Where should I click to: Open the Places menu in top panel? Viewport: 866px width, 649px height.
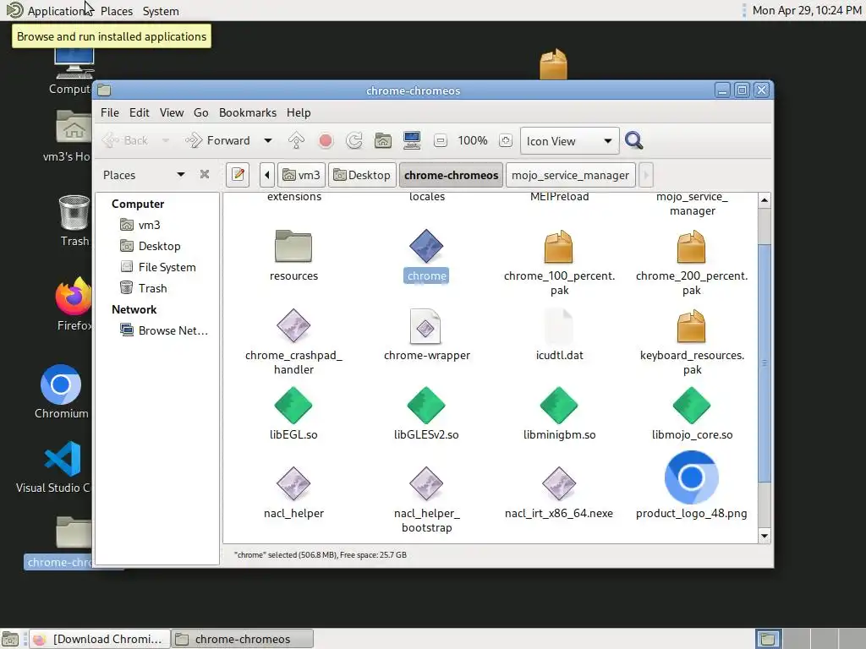117,11
